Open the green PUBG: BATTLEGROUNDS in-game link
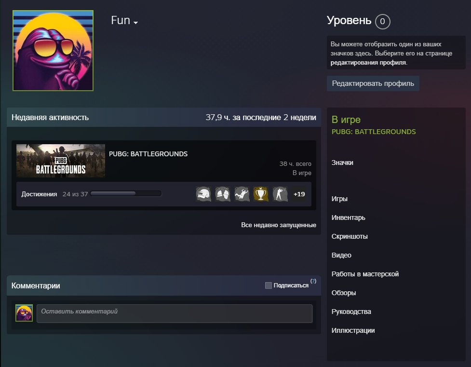 (374, 132)
